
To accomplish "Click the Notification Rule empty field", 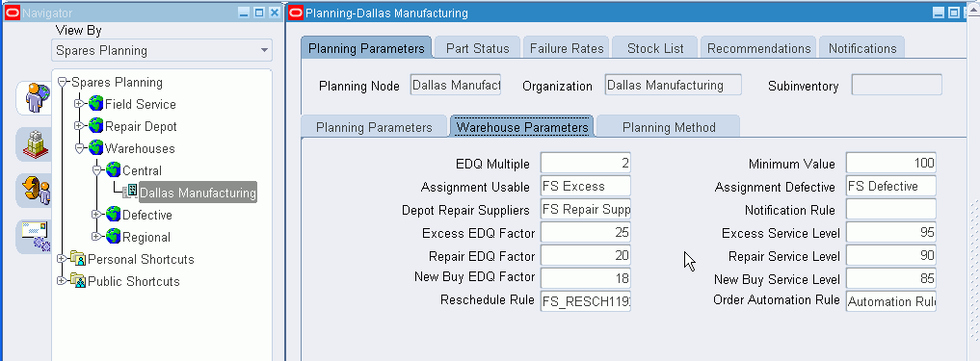I will pos(891,210).
